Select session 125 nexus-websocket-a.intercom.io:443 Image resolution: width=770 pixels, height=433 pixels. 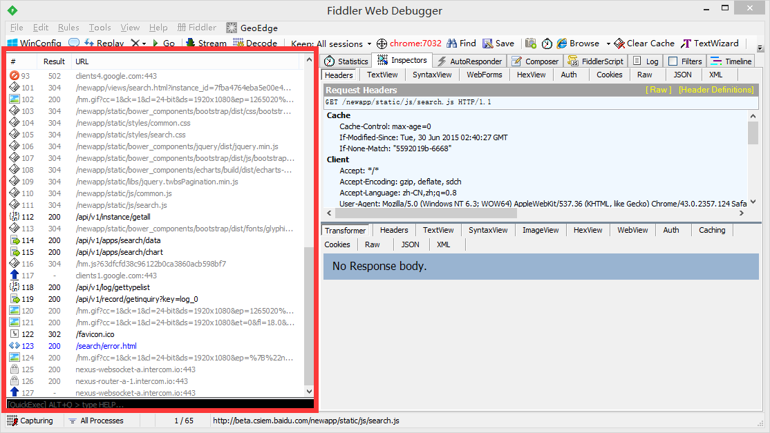(156, 369)
